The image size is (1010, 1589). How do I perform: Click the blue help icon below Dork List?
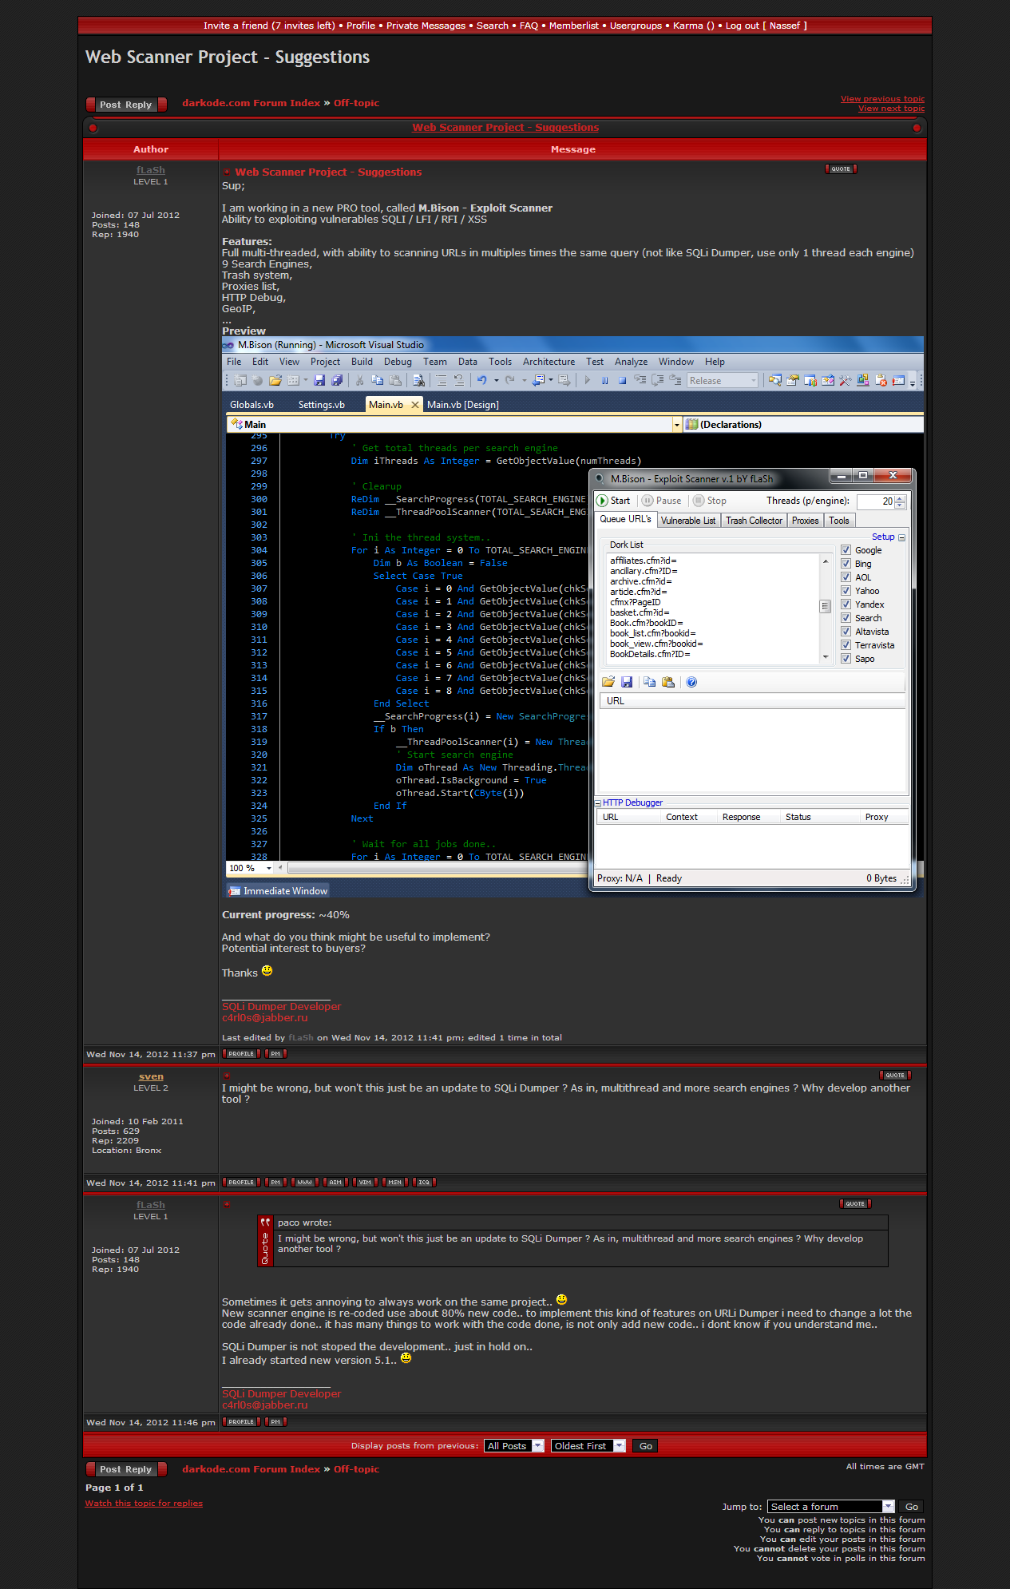point(691,682)
